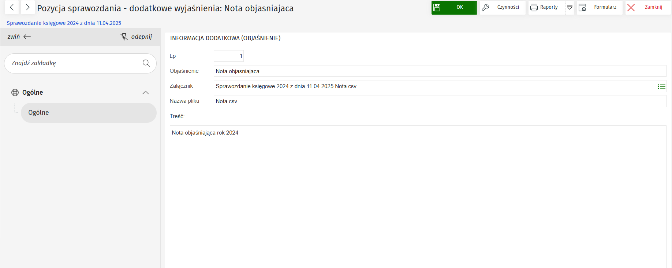
Task: Click the Lp number field
Action: pyautogui.click(x=228, y=56)
